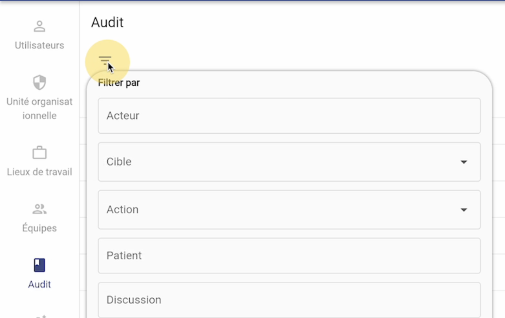Image resolution: width=505 pixels, height=318 pixels.
Task: Open the Cible select field
Action: pos(289,162)
